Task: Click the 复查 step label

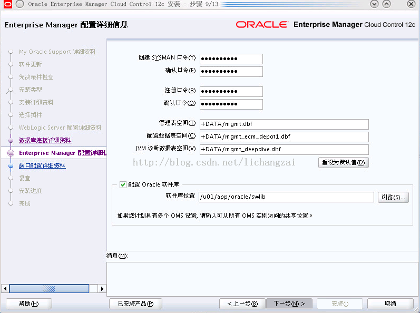Action: coord(25,178)
